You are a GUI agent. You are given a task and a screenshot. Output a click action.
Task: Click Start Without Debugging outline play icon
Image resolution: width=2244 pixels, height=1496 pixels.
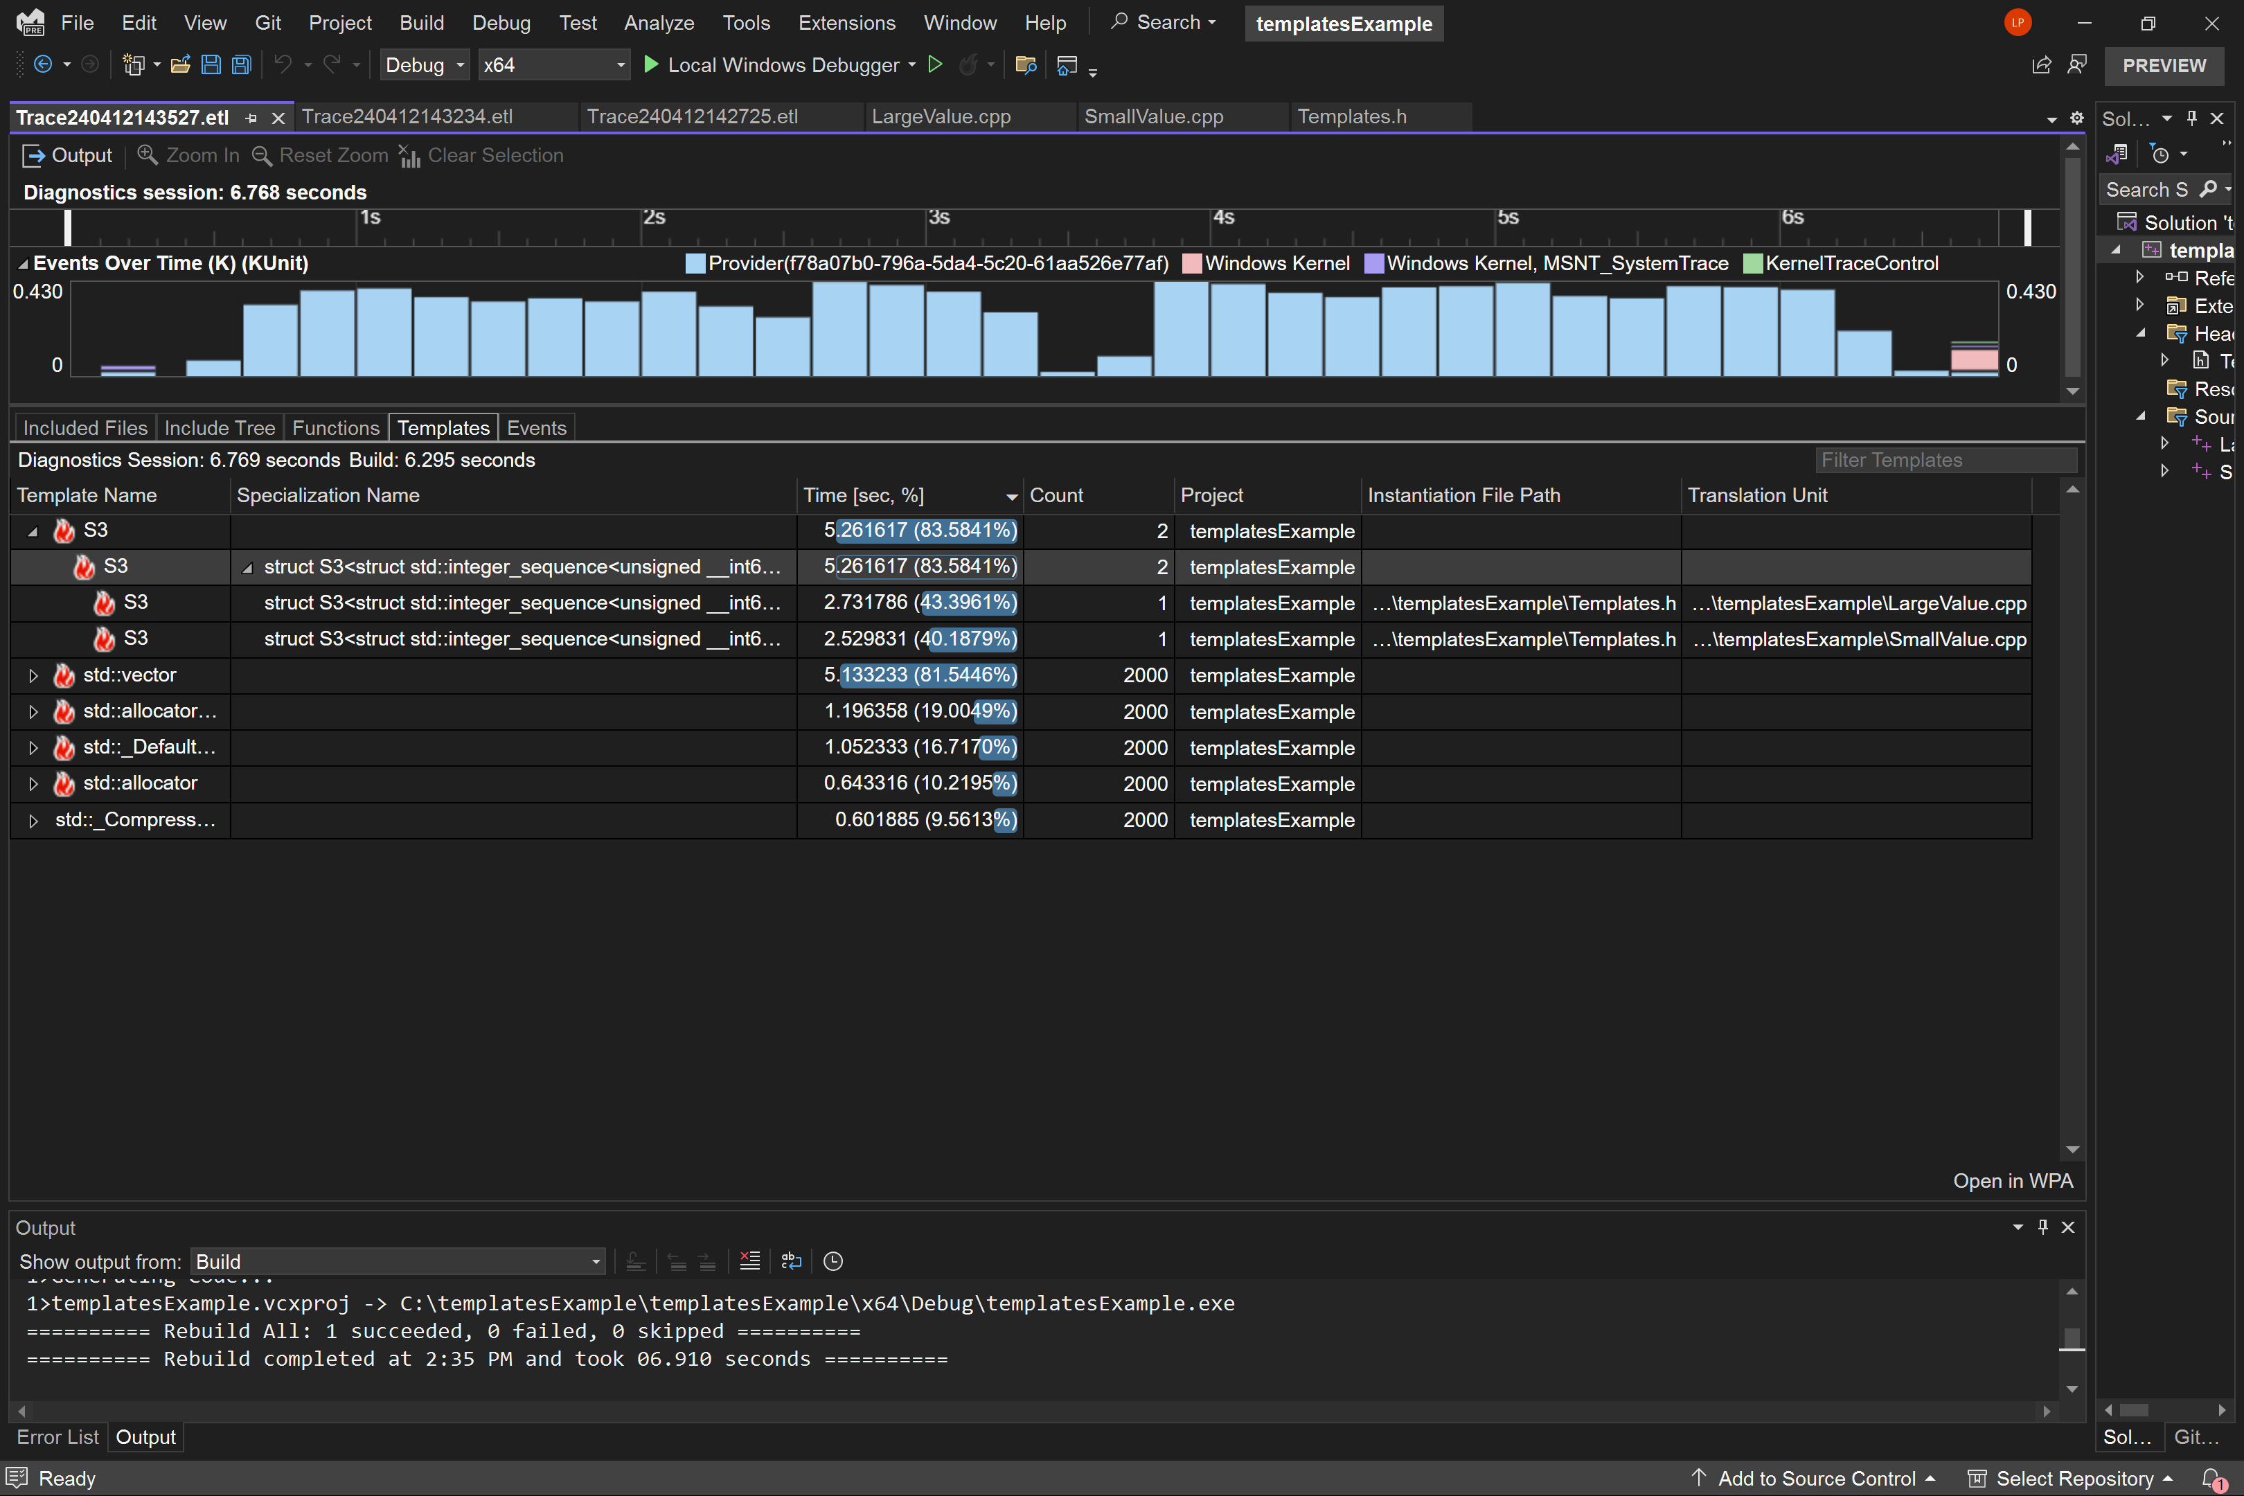click(x=935, y=65)
